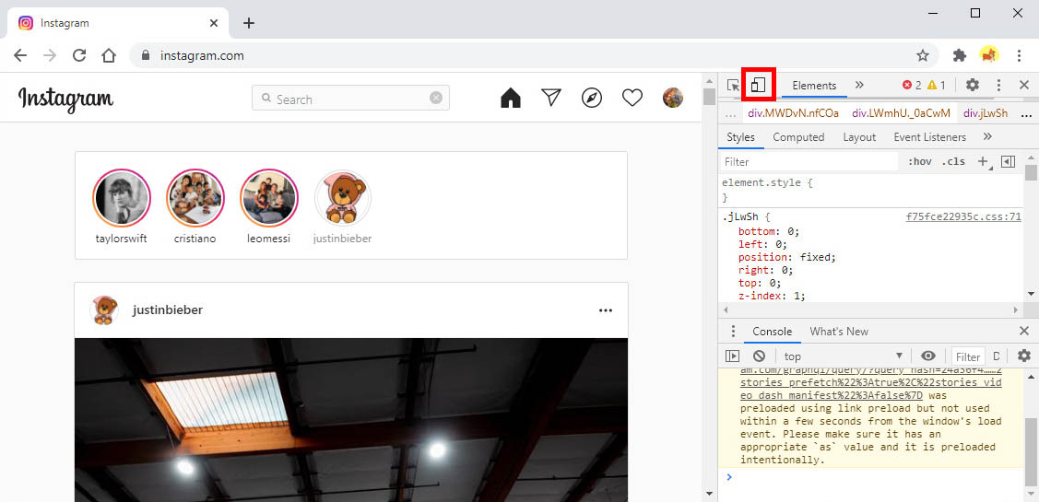Open console settings gear

click(1024, 356)
